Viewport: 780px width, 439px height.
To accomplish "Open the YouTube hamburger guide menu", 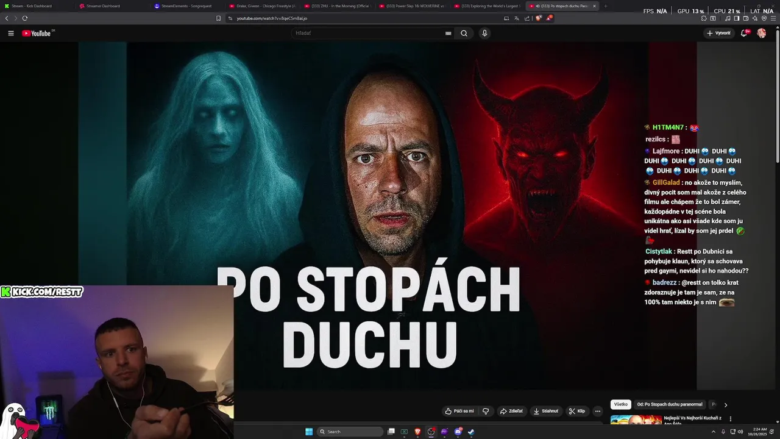I will (10, 33).
